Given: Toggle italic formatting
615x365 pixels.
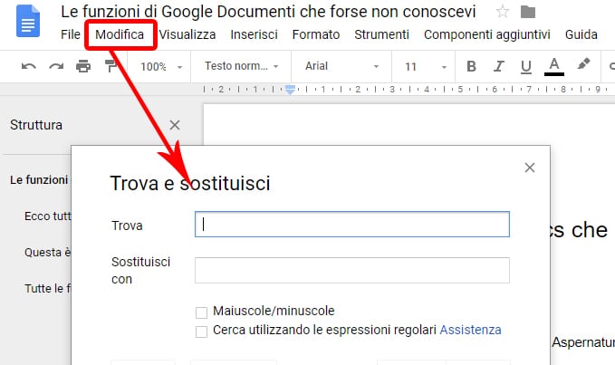Looking at the screenshot, I should point(497,66).
